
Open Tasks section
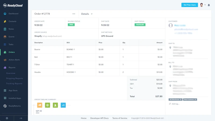[x=11, y=44]
